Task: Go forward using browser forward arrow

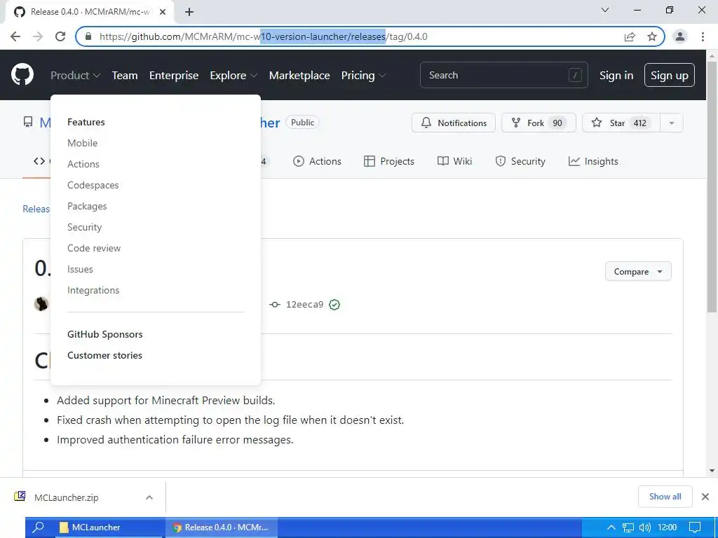Action: (x=38, y=36)
